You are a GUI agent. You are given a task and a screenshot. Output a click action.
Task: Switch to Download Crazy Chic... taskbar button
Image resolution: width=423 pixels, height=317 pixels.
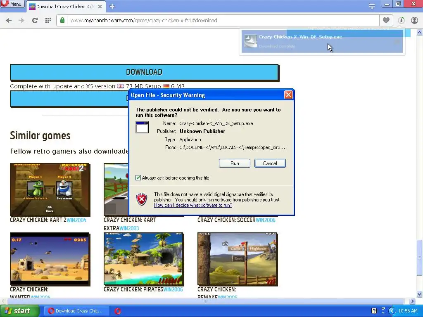(76, 311)
